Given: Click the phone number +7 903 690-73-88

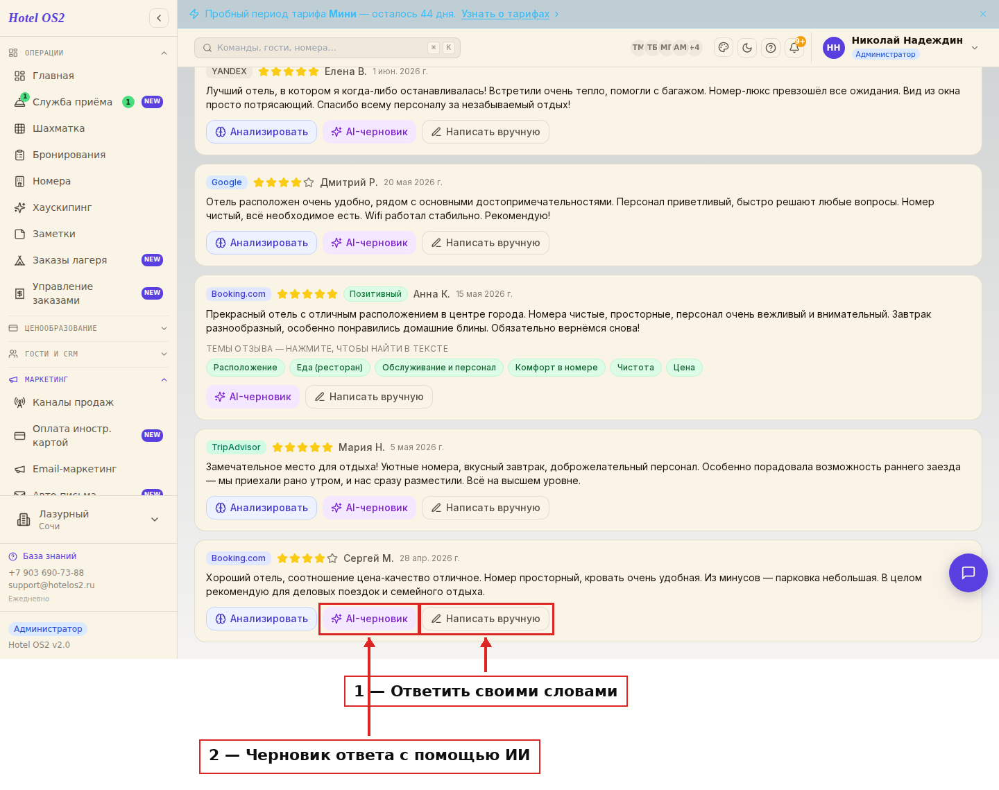Looking at the screenshot, I should click(46, 573).
